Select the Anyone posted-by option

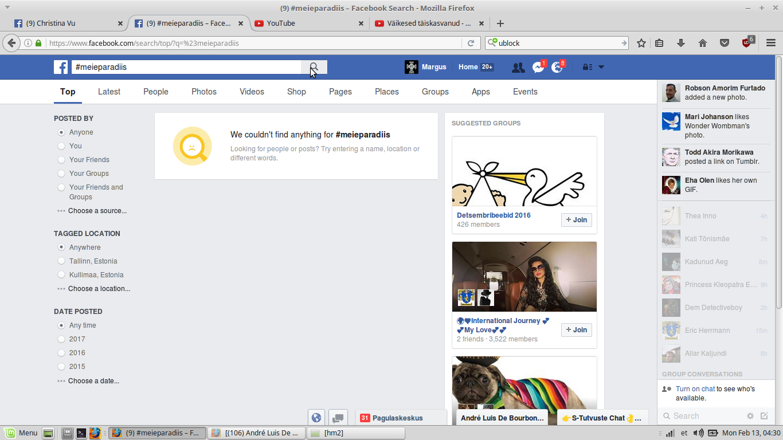click(x=61, y=132)
